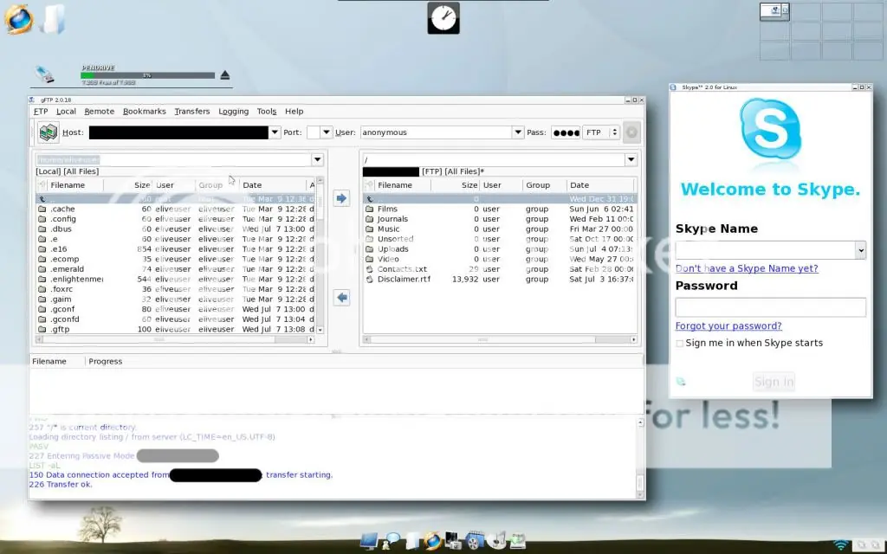
Task: Open the Port dropdown arrow
Action: [326, 132]
